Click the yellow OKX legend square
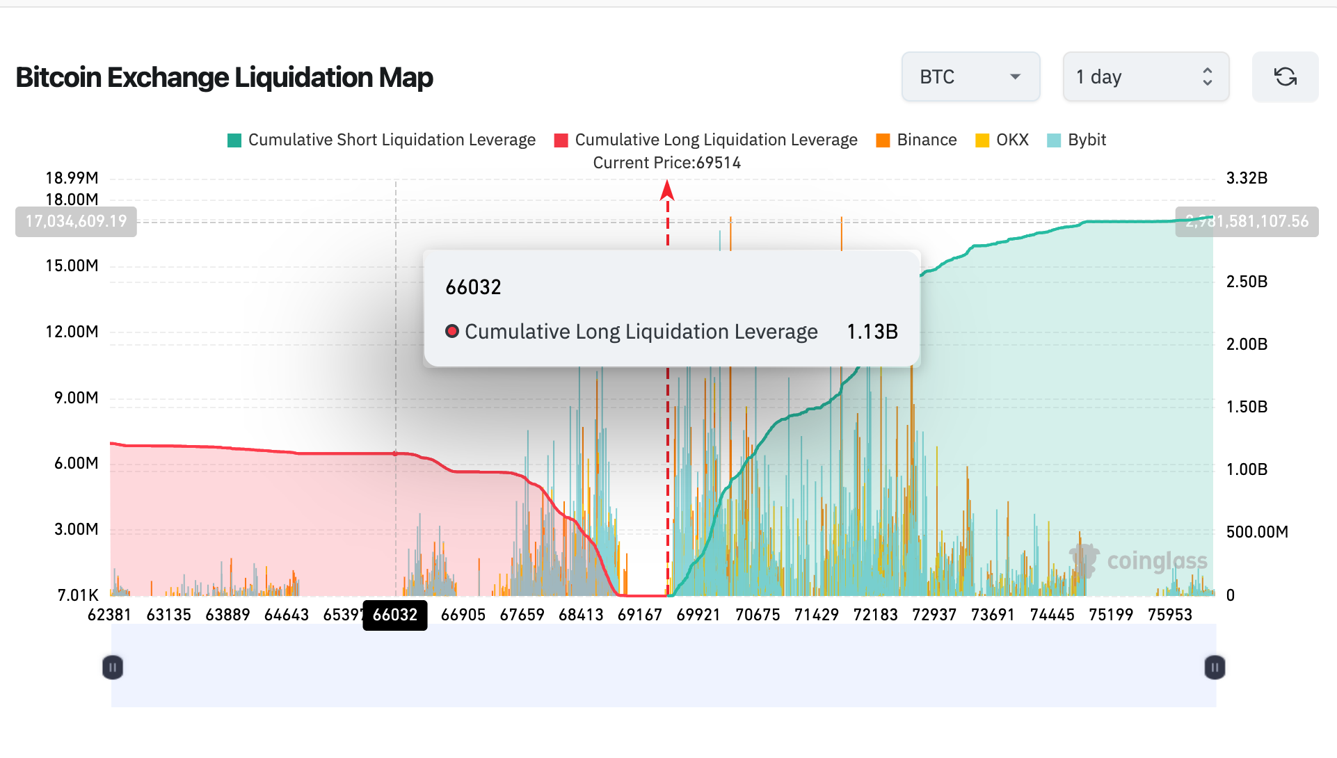This screenshot has height=758, width=1337. [981, 140]
